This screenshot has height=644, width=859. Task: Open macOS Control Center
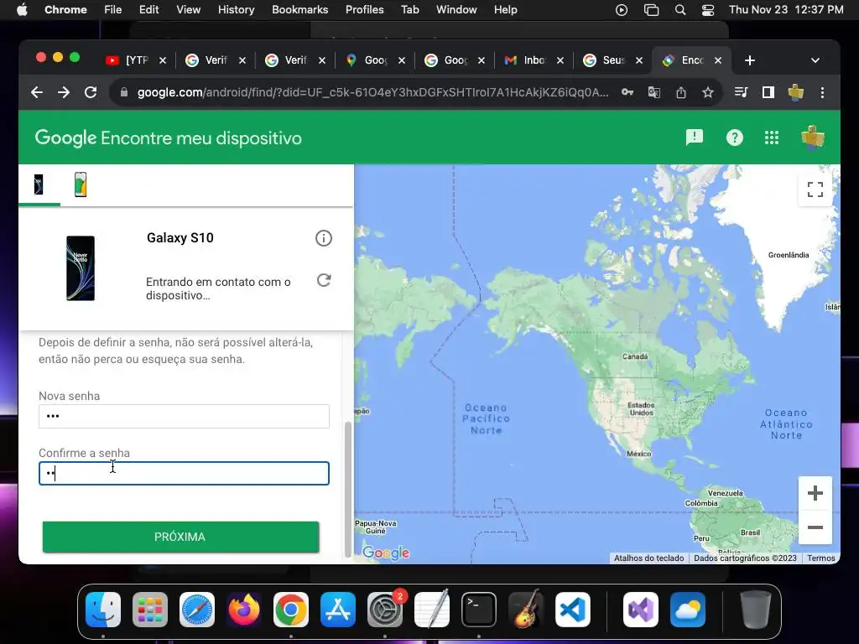pos(708,10)
